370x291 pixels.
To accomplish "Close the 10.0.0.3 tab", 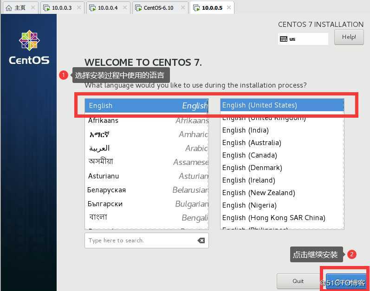I will coord(79,8).
